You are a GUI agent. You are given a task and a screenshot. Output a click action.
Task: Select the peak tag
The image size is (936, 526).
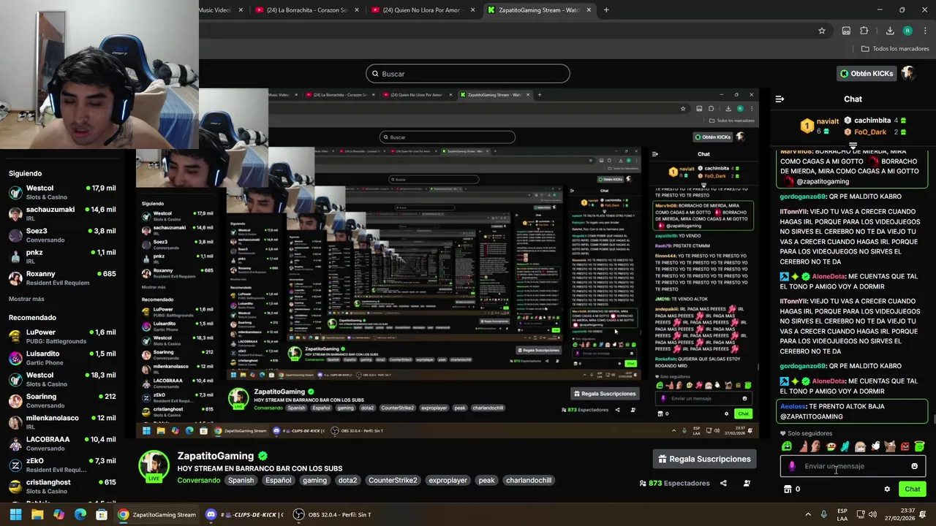tap(486, 480)
